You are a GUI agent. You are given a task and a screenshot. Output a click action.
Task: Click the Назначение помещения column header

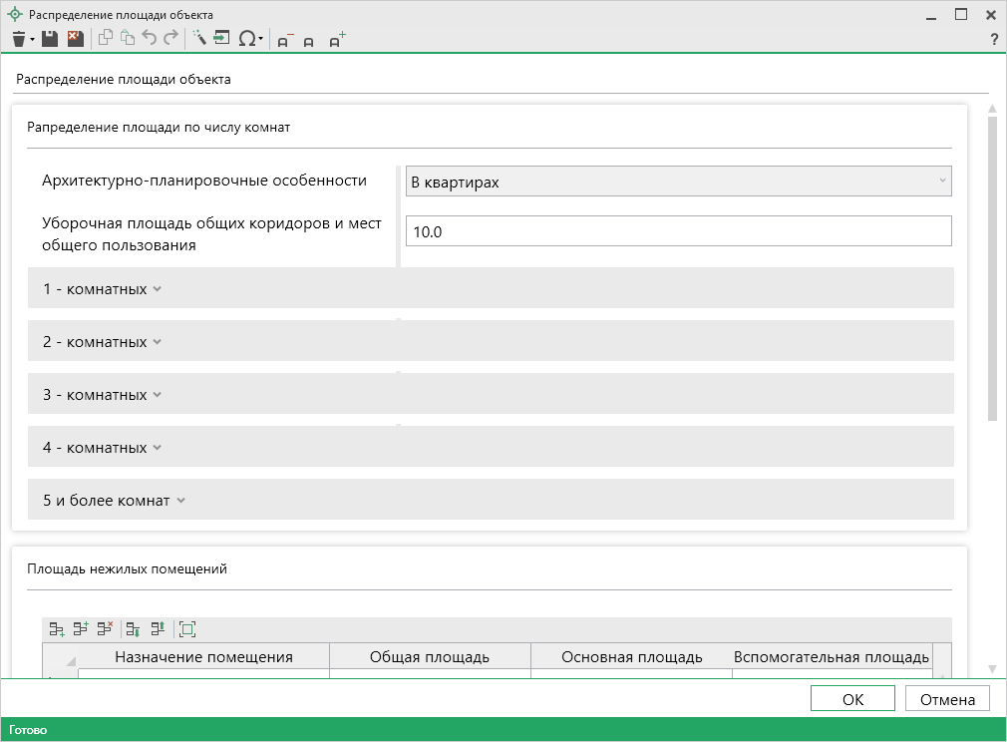(x=203, y=656)
